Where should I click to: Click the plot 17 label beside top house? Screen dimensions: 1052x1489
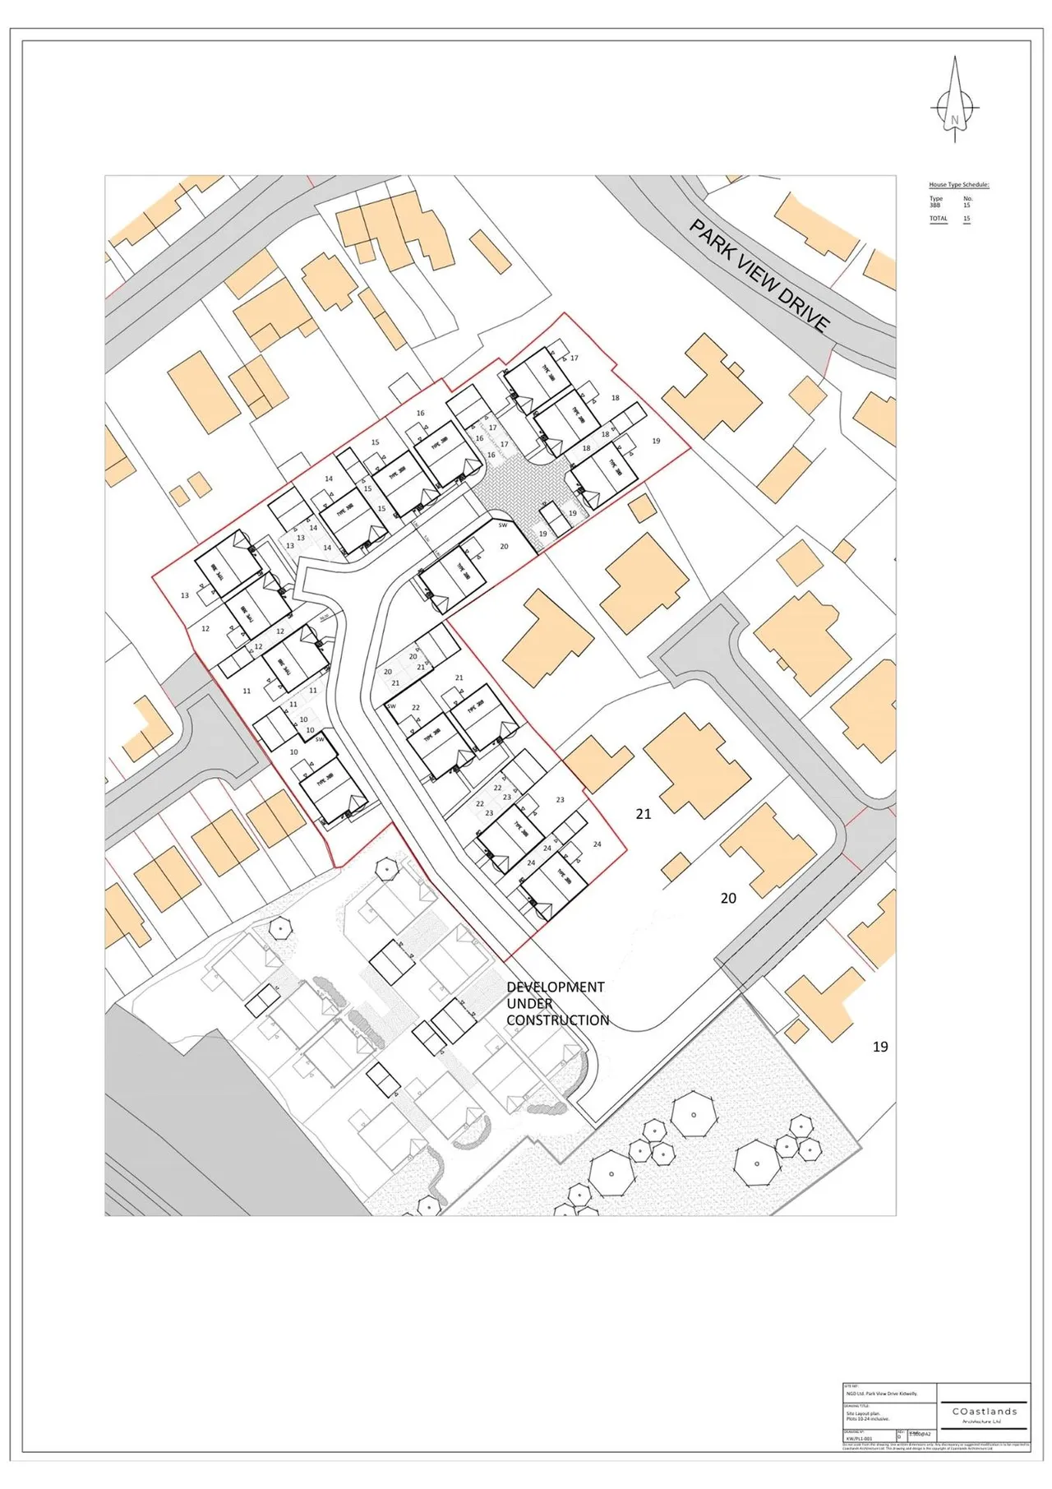(574, 358)
